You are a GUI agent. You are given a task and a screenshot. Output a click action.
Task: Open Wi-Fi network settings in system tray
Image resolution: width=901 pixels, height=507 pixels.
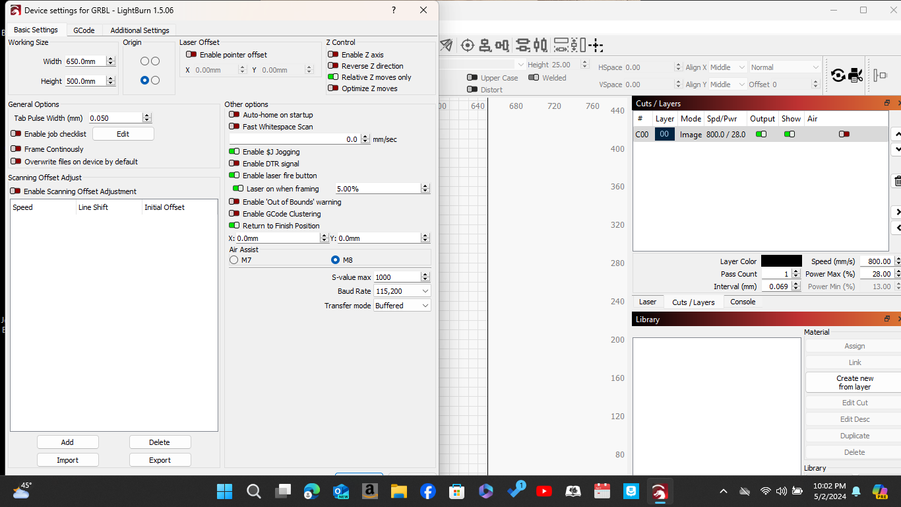click(766, 491)
